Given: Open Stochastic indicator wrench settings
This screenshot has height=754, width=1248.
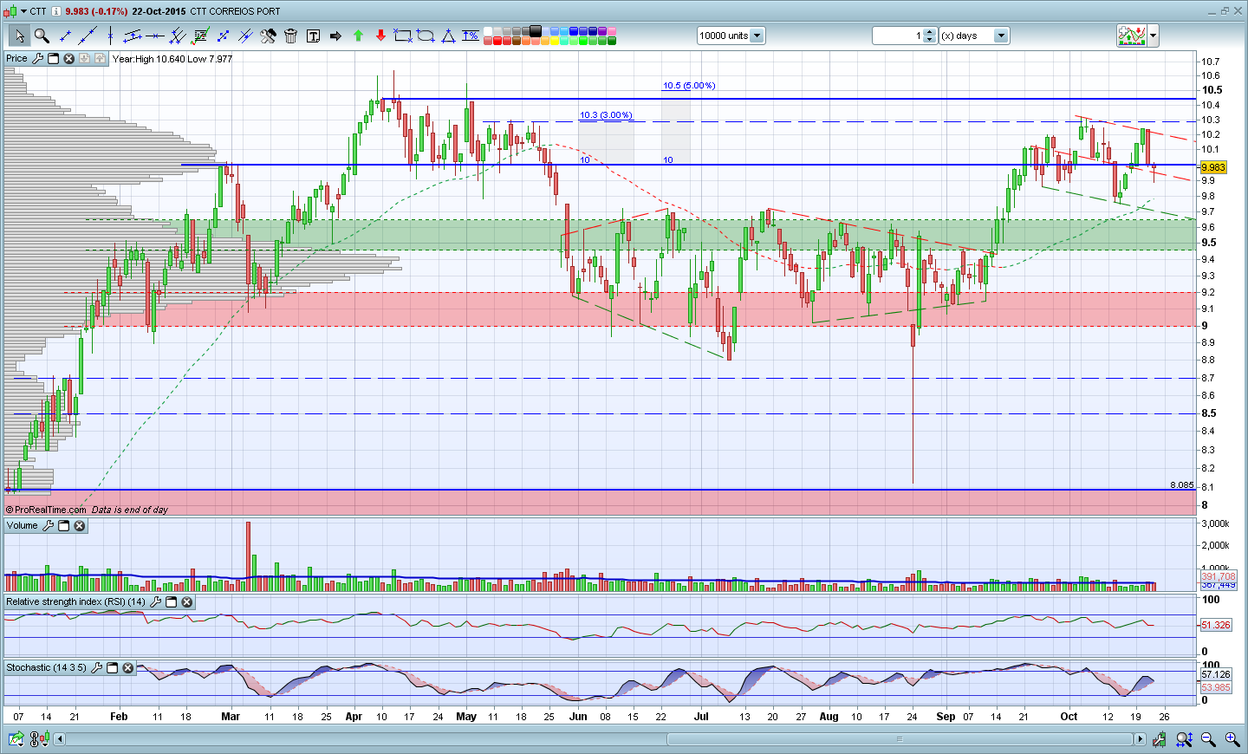Looking at the screenshot, I should click(97, 668).
